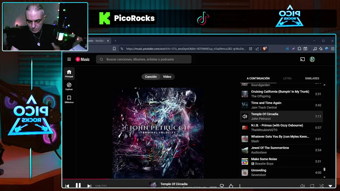Skip to the next track

point(89,186)
